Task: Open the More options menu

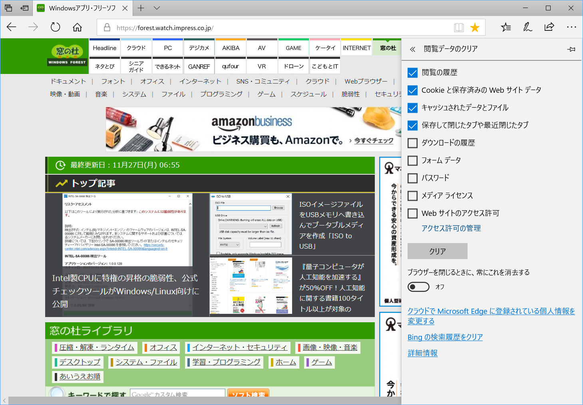Action: click(571, 27)
